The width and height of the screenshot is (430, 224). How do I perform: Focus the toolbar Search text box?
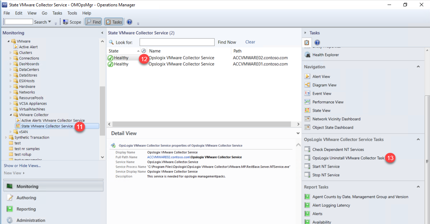[x=18, y=22]
